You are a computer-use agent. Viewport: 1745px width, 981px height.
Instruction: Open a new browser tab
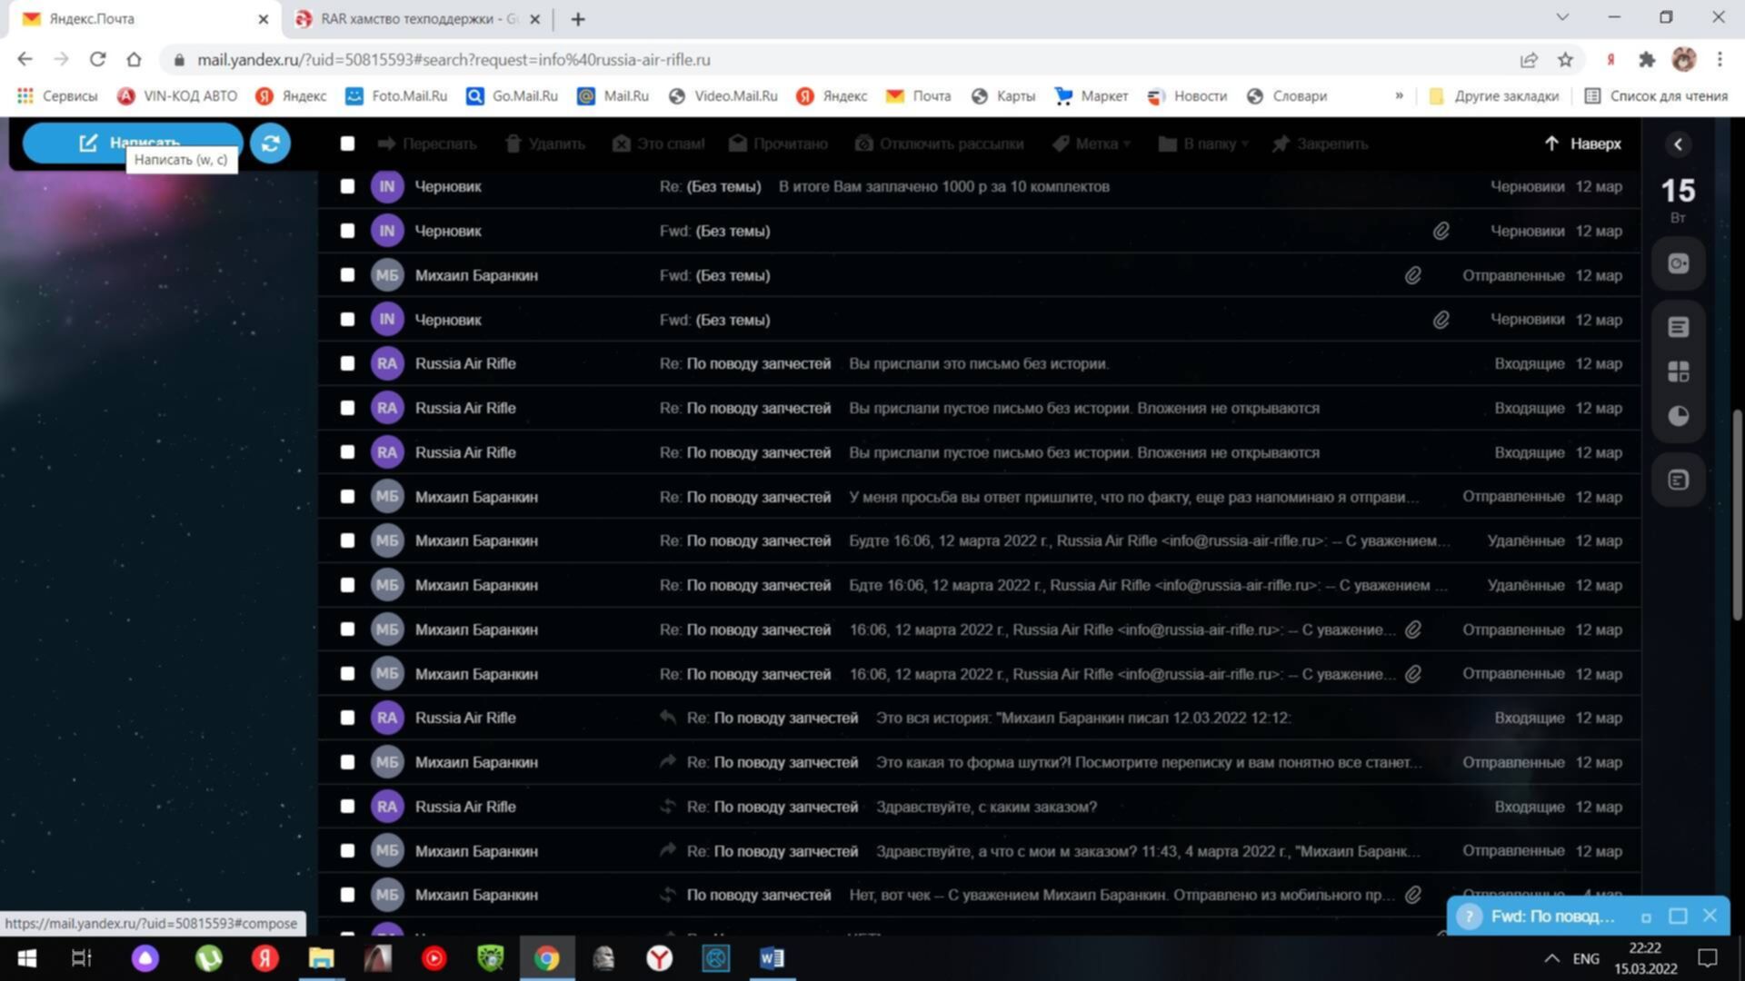click(x=578, y=19)
